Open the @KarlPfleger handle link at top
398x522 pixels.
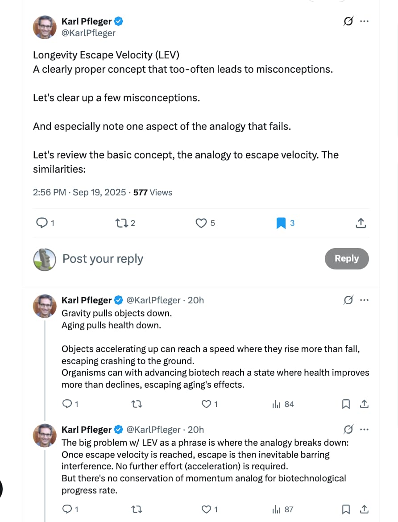tap(88, 33)
